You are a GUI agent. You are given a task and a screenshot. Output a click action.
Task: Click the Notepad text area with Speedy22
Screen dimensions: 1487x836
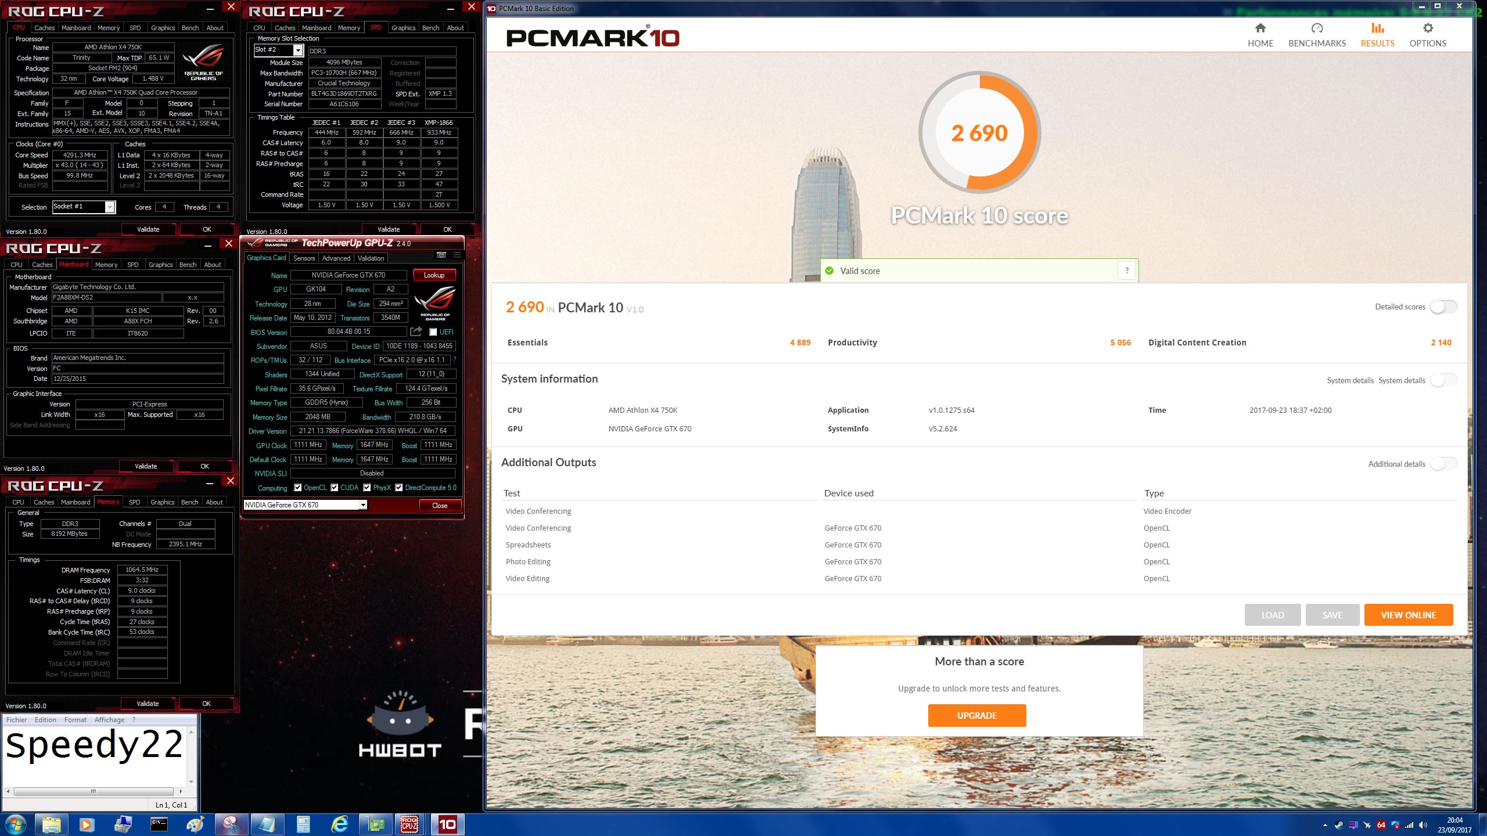94,755
